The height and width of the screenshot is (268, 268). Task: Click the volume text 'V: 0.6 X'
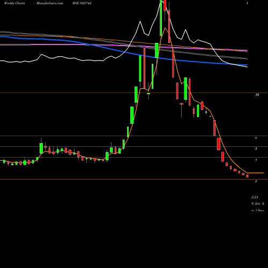tap(258, 204)
